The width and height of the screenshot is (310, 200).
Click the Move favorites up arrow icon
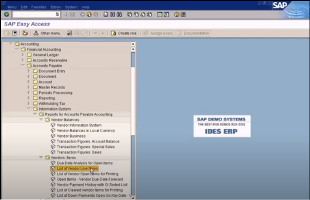tap(102, 33)
